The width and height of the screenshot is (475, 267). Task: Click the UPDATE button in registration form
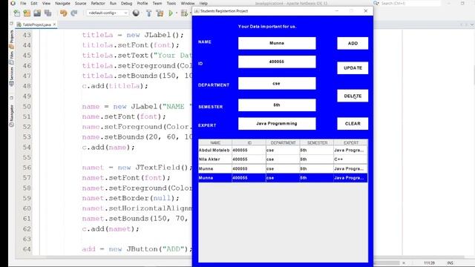pos(353,68)
